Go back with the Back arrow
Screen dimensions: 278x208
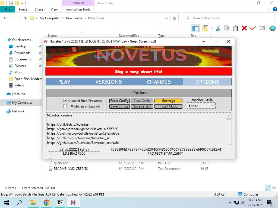click(x=5, y=18)
